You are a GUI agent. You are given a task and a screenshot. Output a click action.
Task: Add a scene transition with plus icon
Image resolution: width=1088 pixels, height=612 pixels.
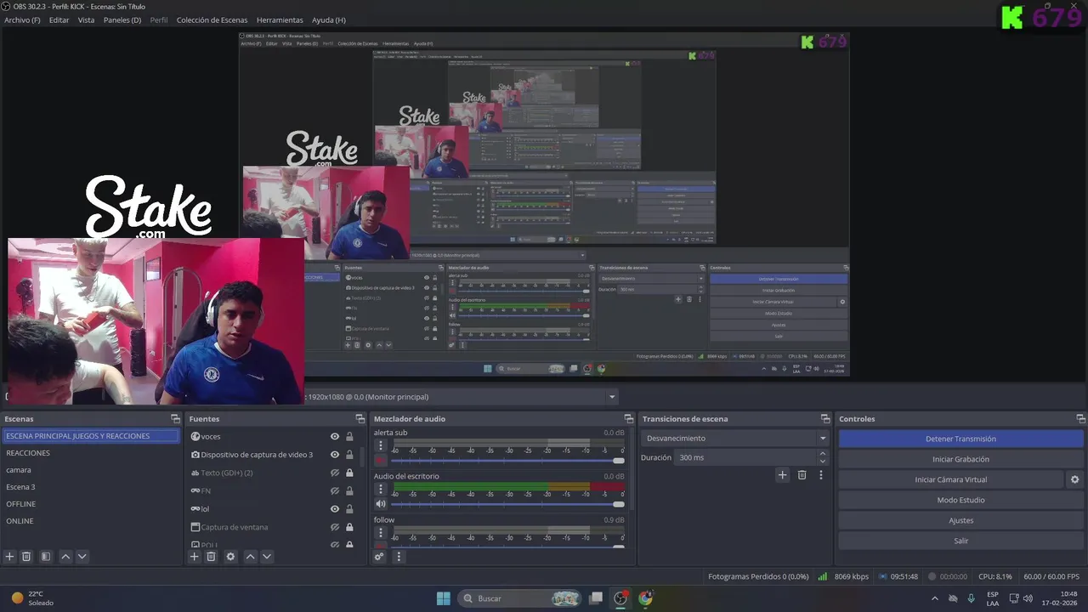[x=783, y=475]
